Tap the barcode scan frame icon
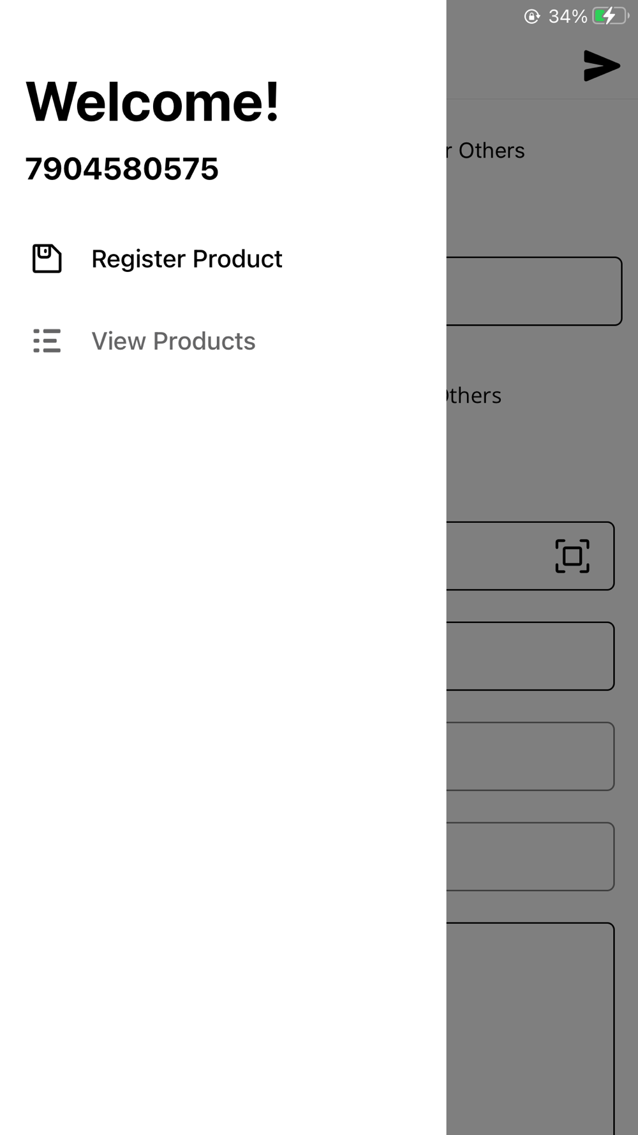The image size is (638, 1135). 572,556
